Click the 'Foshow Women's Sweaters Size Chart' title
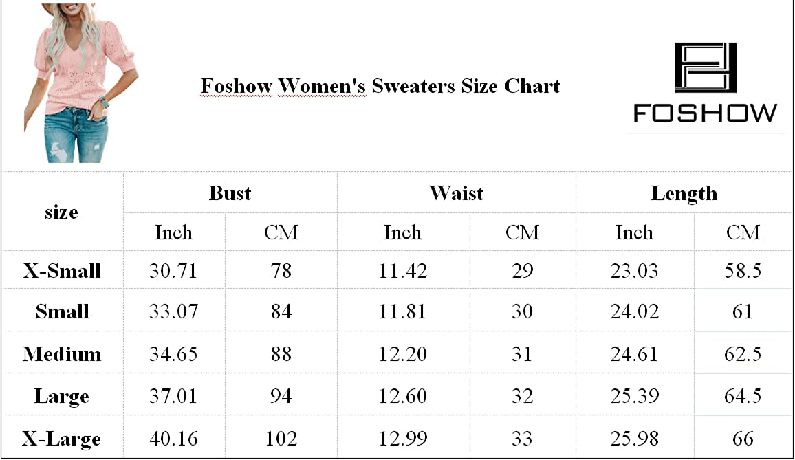The height and width of the screenshot is (460, 795). click(x=380, y=87)
